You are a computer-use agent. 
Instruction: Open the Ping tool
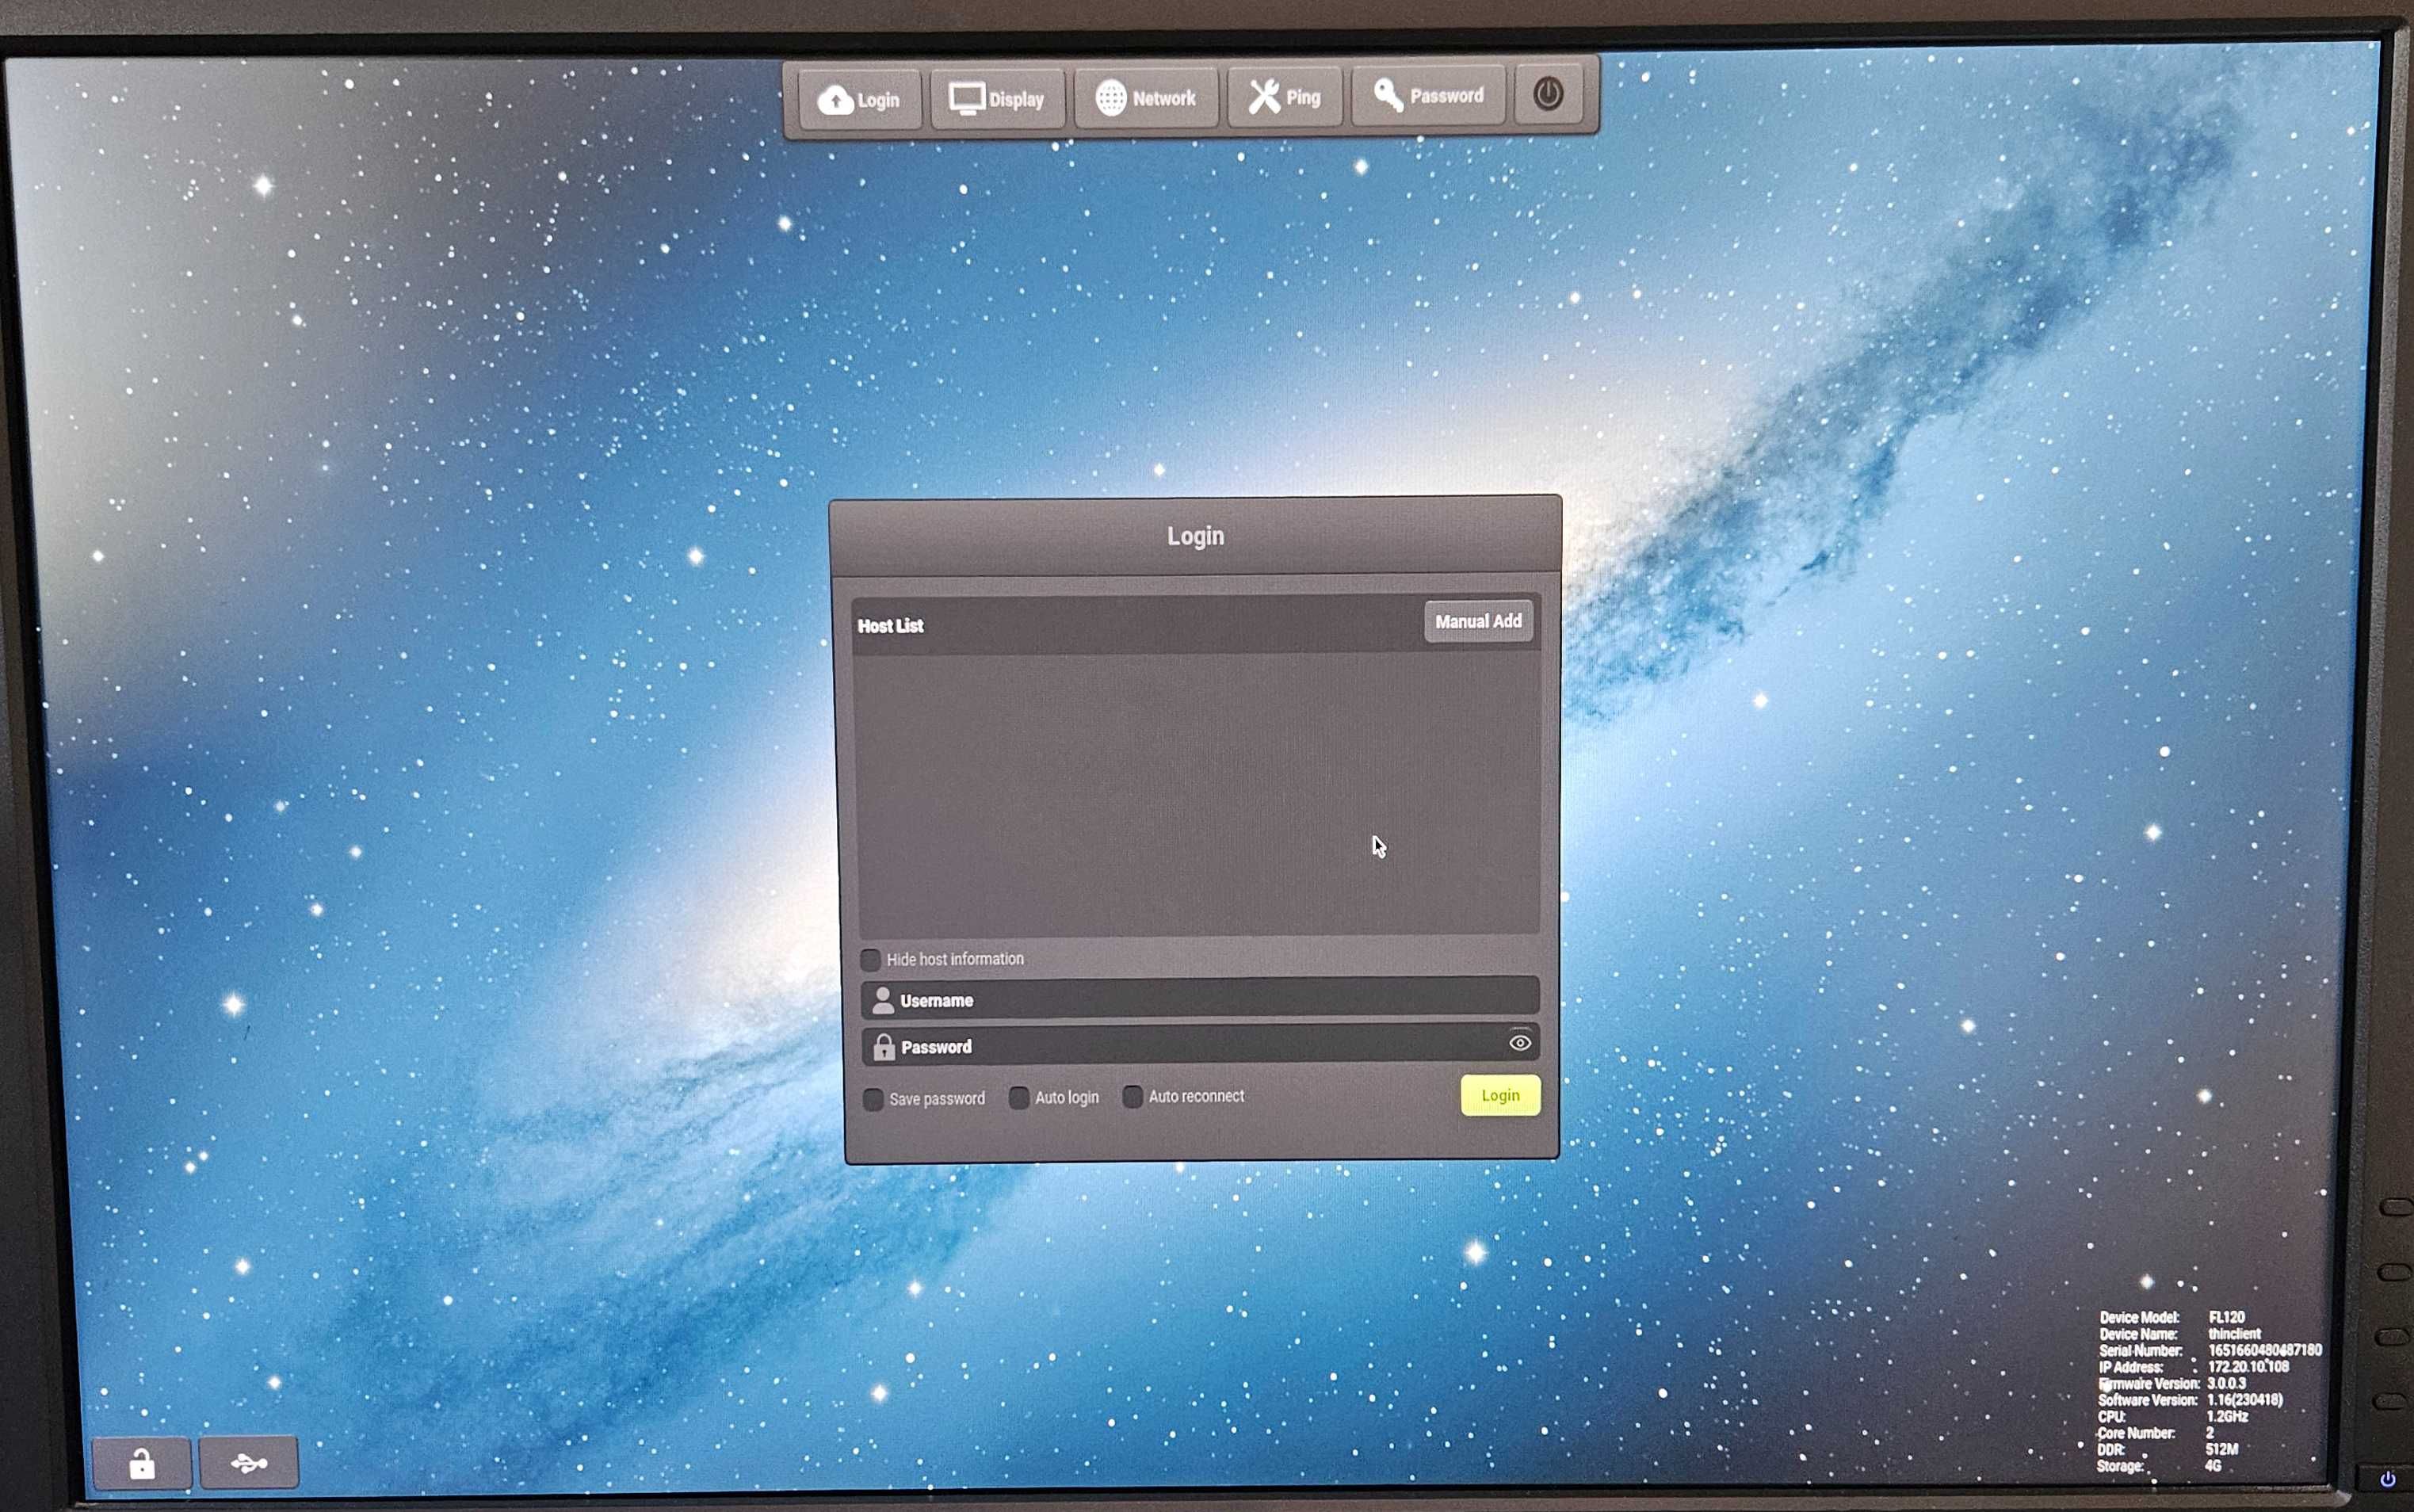(x=1284, y=97)
